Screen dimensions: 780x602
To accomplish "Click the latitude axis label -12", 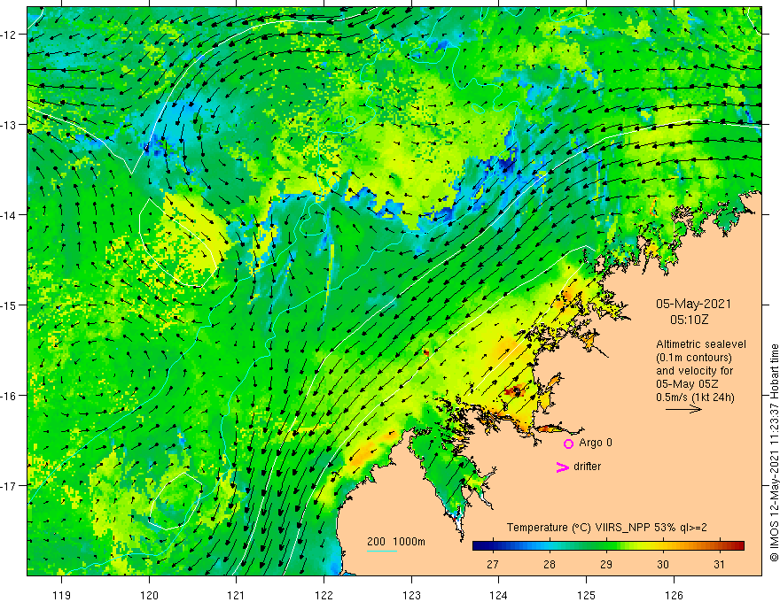I will (x=9, y=35).
